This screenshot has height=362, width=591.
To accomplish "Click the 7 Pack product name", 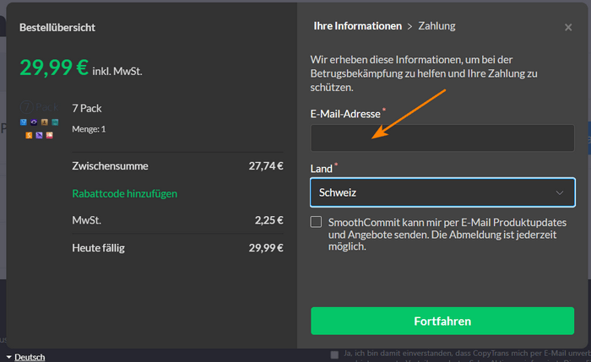I will [x=87, y=109].
